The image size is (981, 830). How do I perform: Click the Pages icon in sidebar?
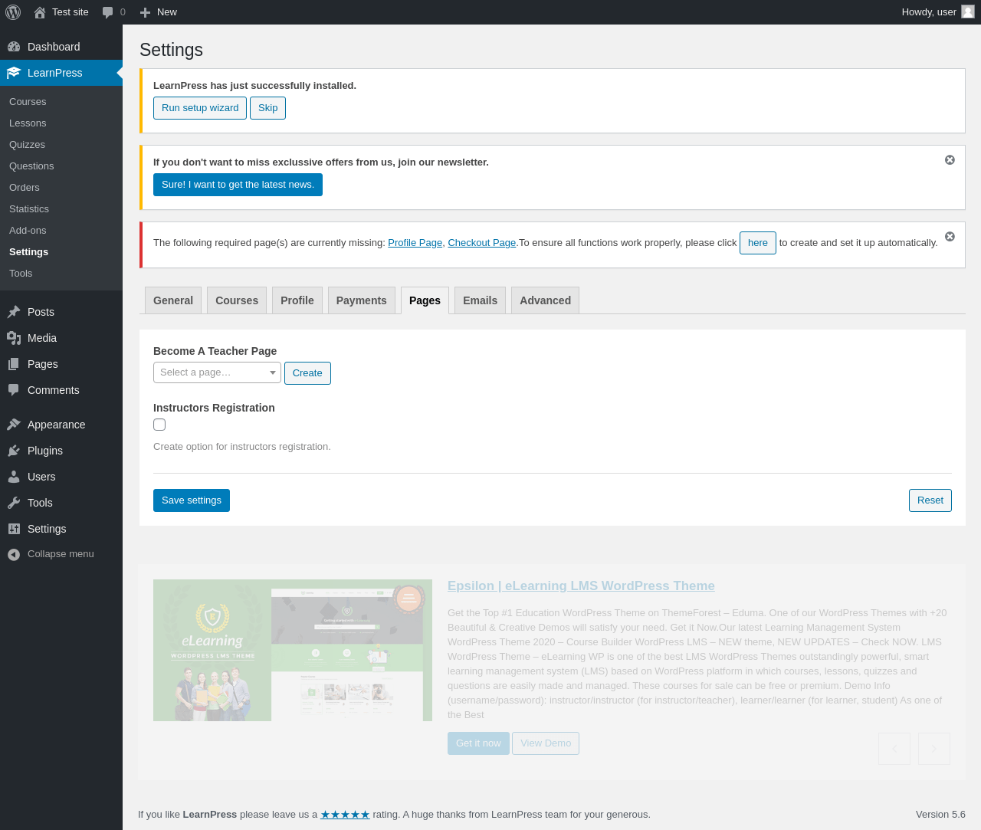14,364
